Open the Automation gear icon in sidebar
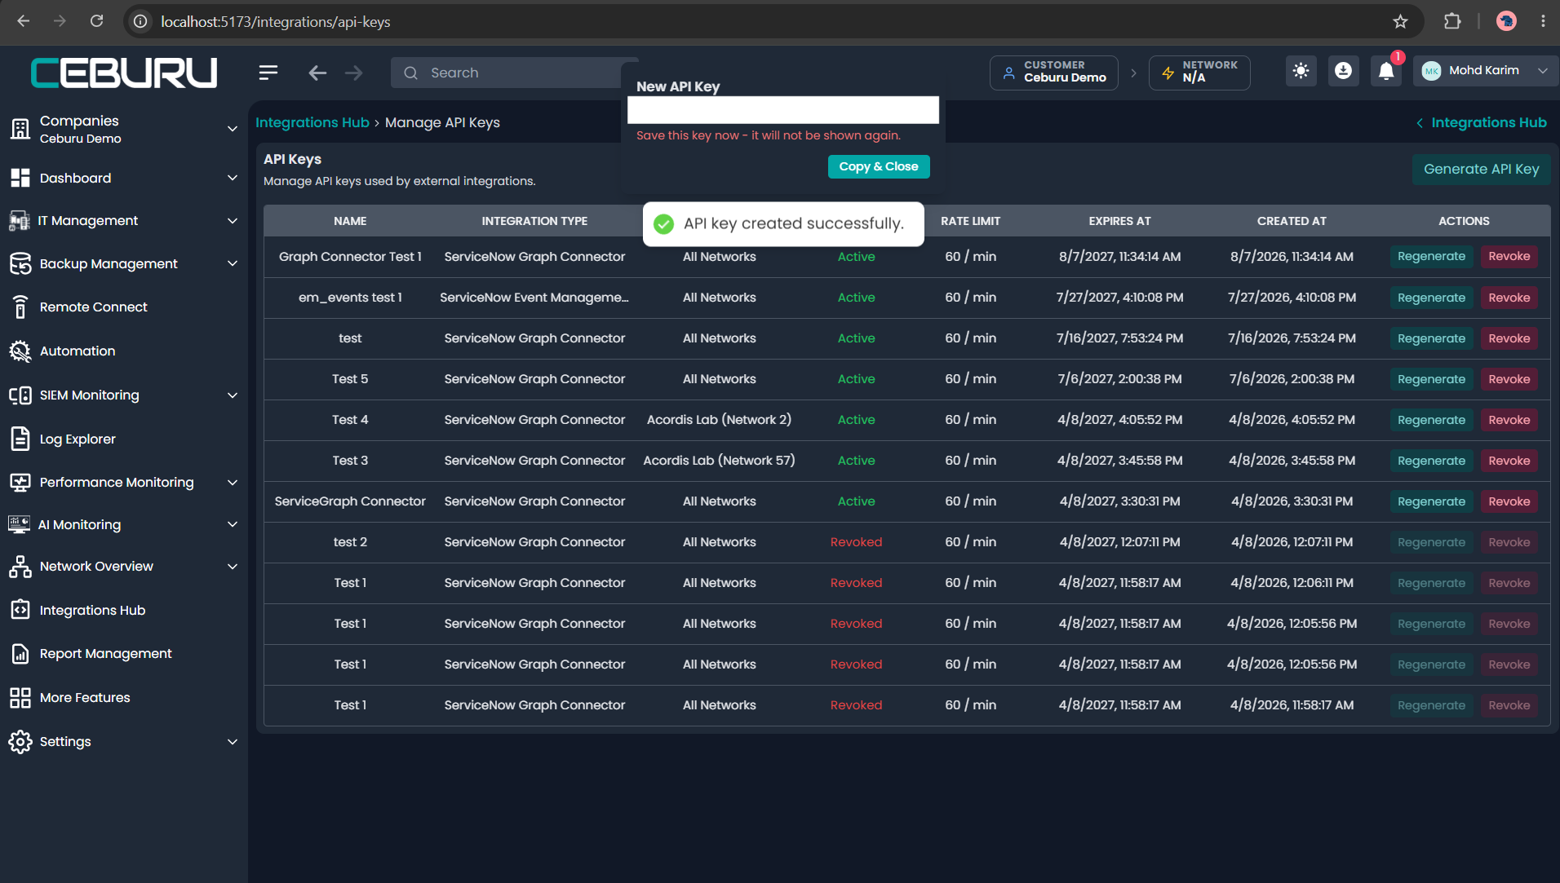The height and width of the screenshot is (883, 1560). coord(20,351)
